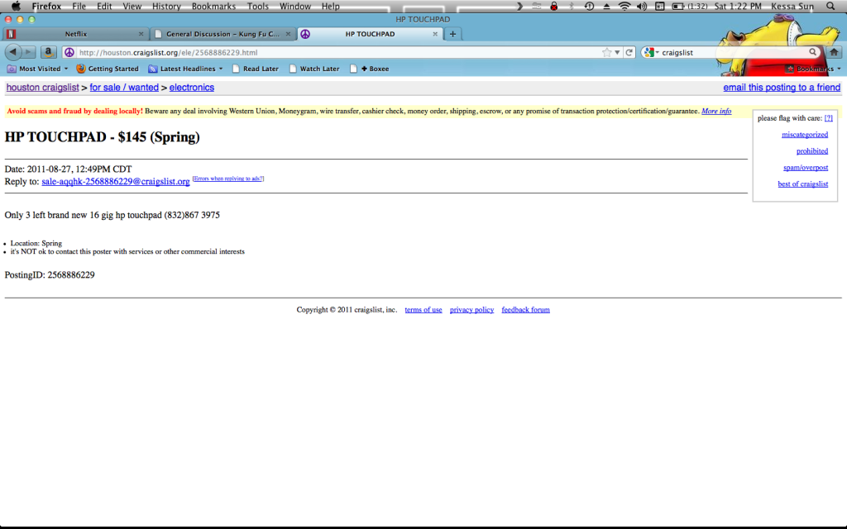This screenshot has width=847, height=529.
Task: Open the Kessa Sun user menu
Action: pos(792,6)
